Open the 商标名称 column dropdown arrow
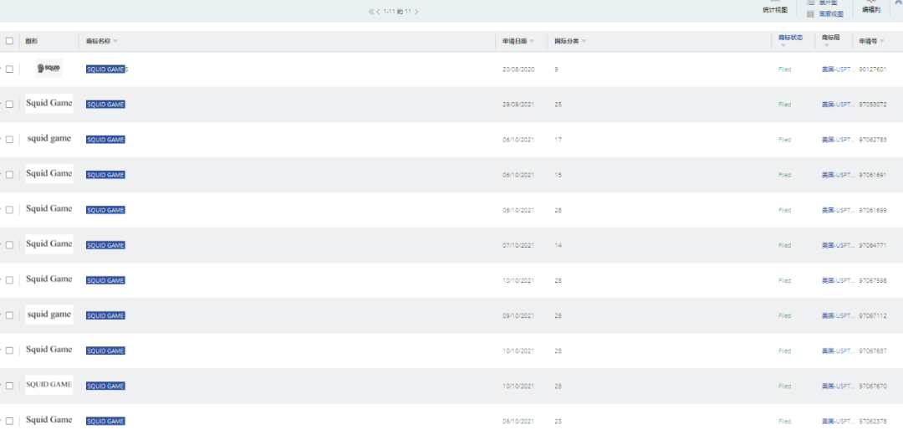 click(115, 42)
